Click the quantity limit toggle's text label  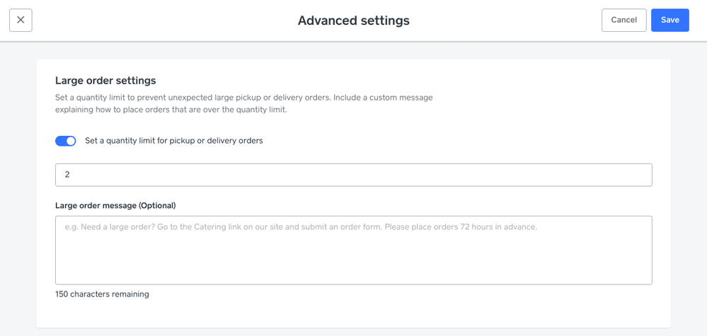point(173,141)
